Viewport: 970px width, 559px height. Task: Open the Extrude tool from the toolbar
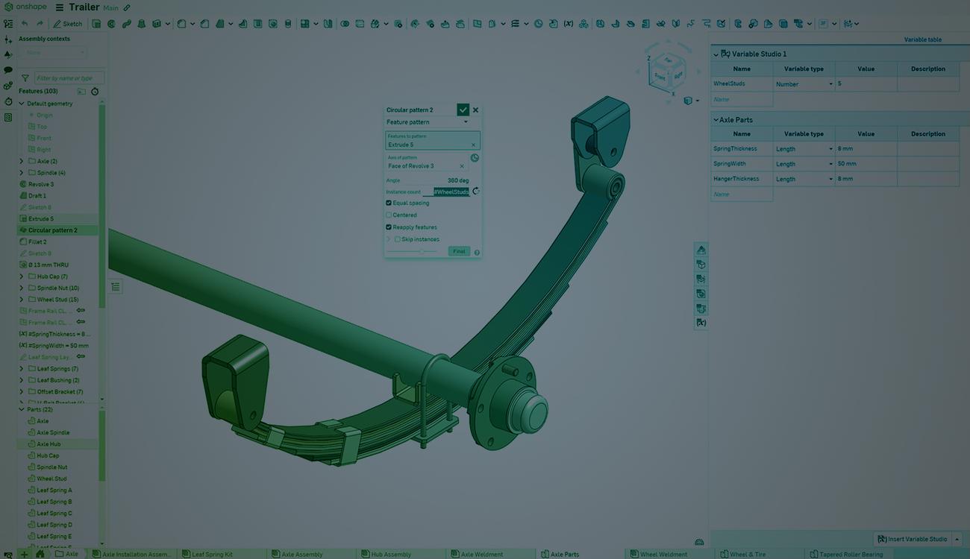96,23
